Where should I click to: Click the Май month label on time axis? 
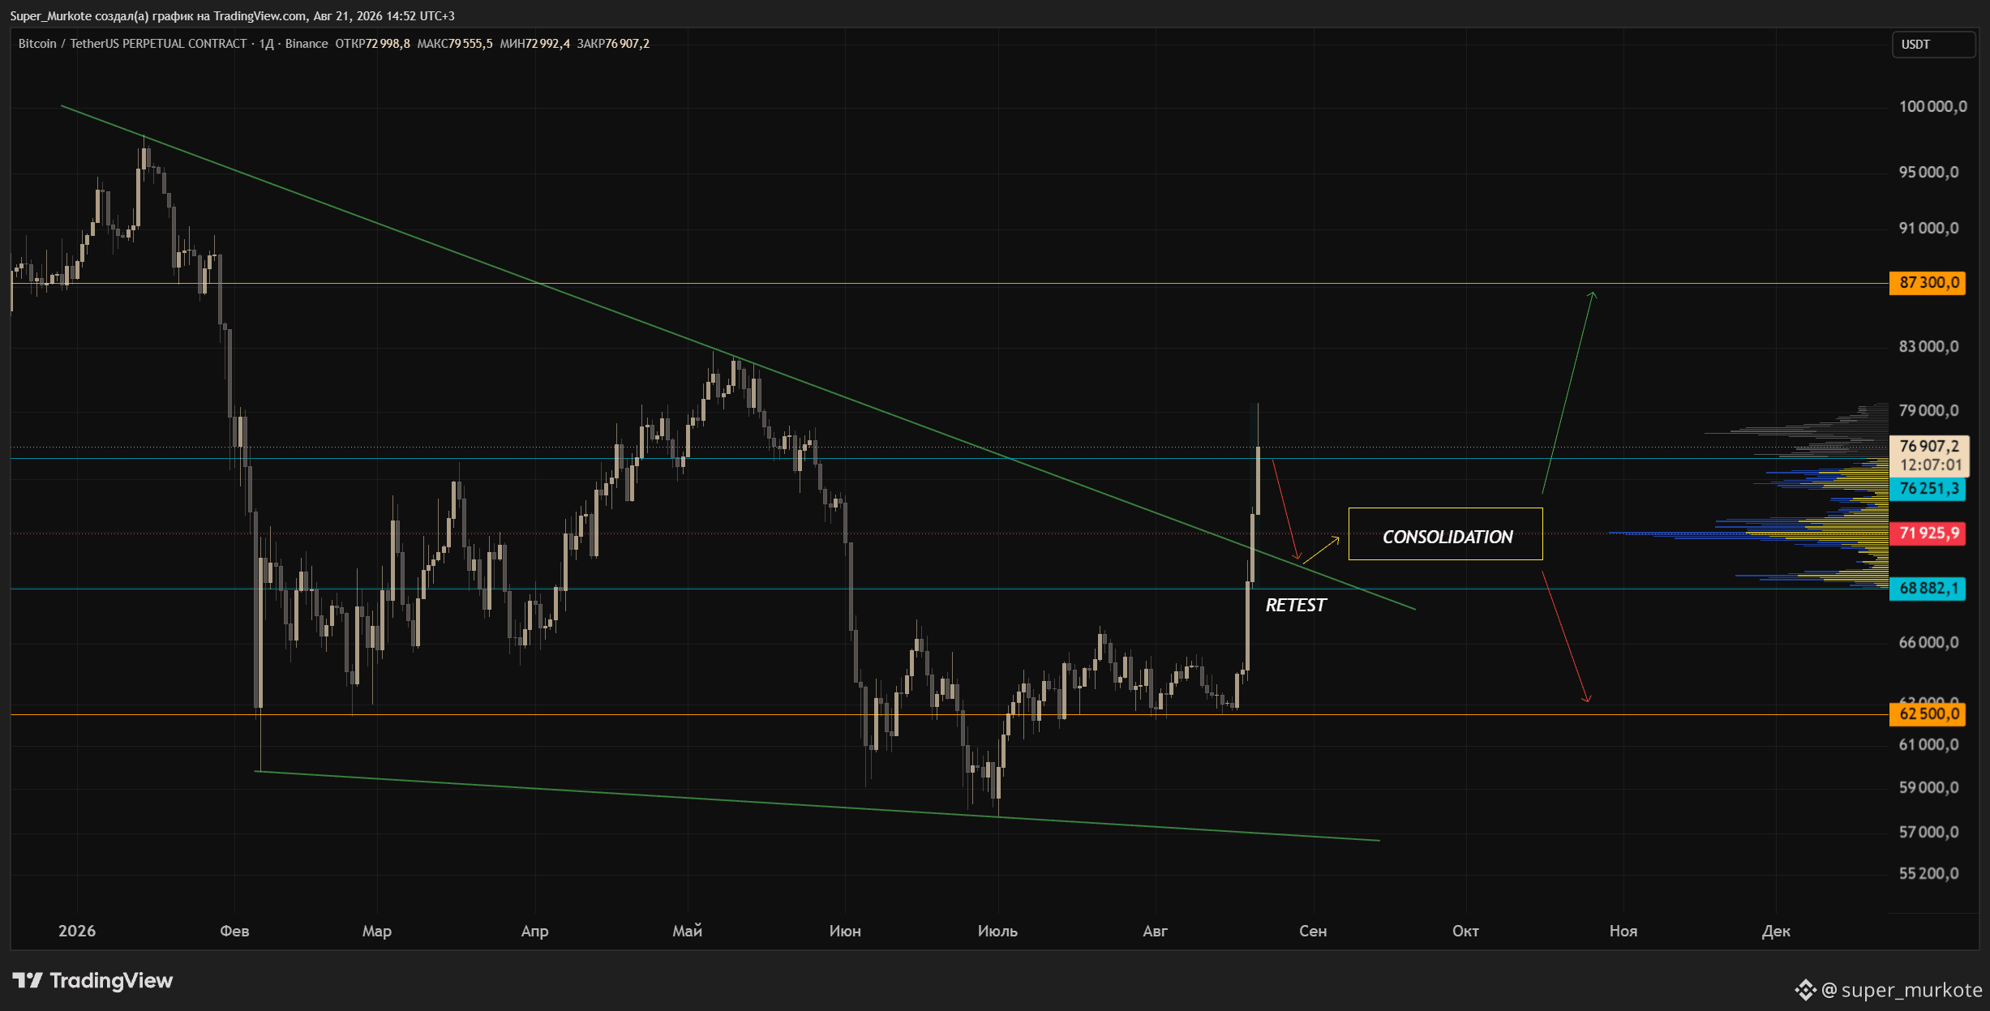(688, 932)
